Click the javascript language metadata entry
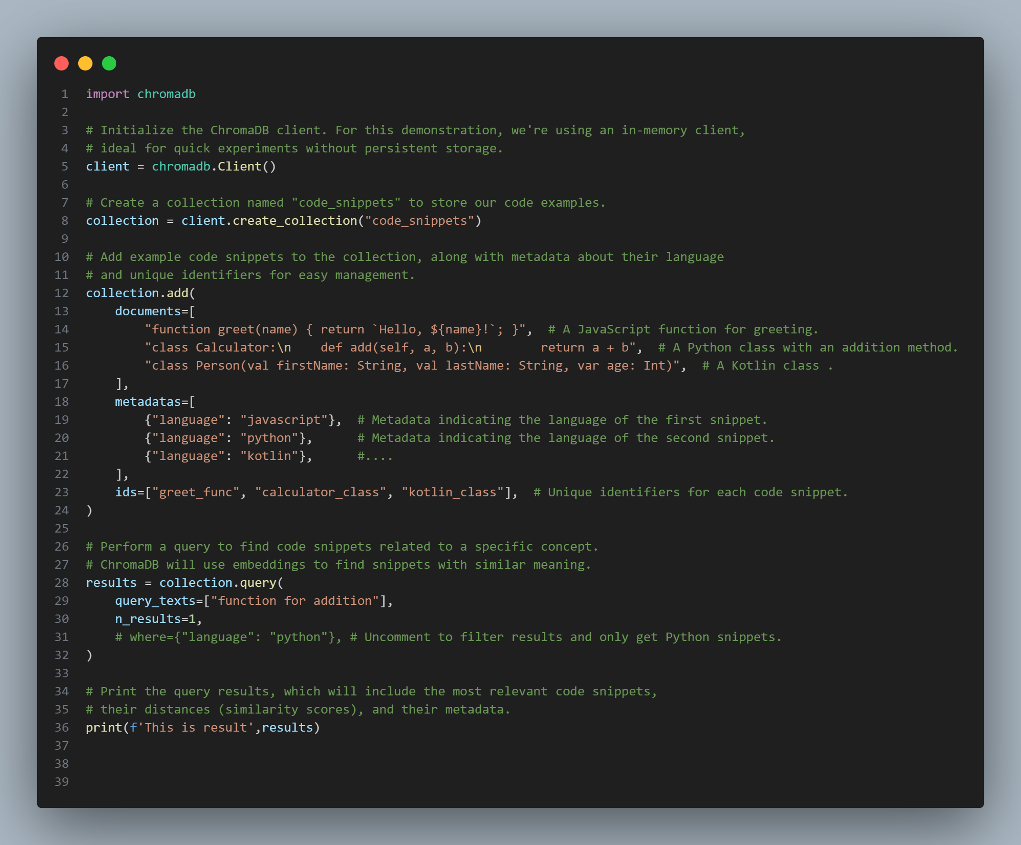The width and height of the screenshot is (1021, 845). point(242,419)
